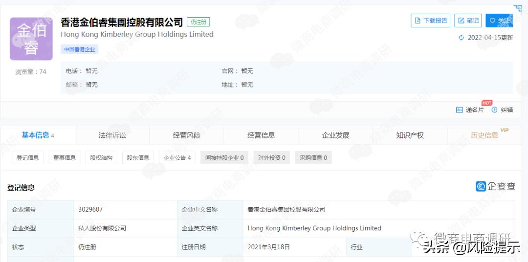Click English name under the company title

pos(137,34)
